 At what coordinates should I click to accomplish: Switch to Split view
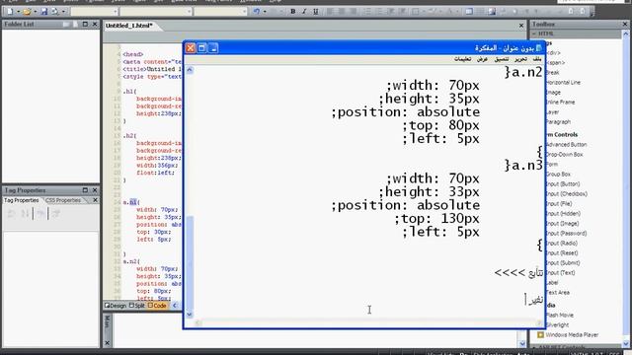coord(137,306)
